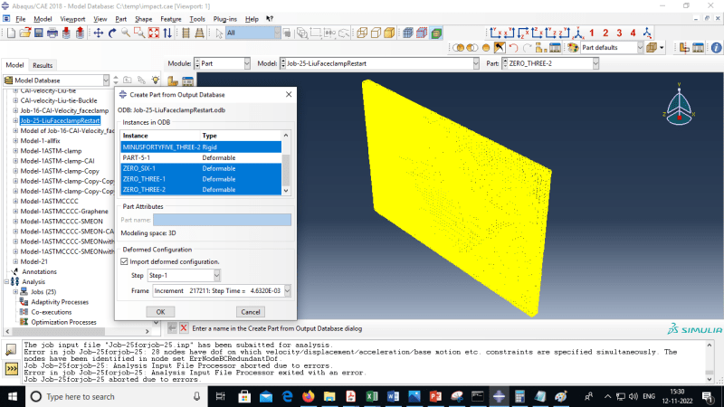Open Firefox from the Windows taskbar
Image resolution: width=724 pixels, height=407 pixels.
tap(308, 396)
